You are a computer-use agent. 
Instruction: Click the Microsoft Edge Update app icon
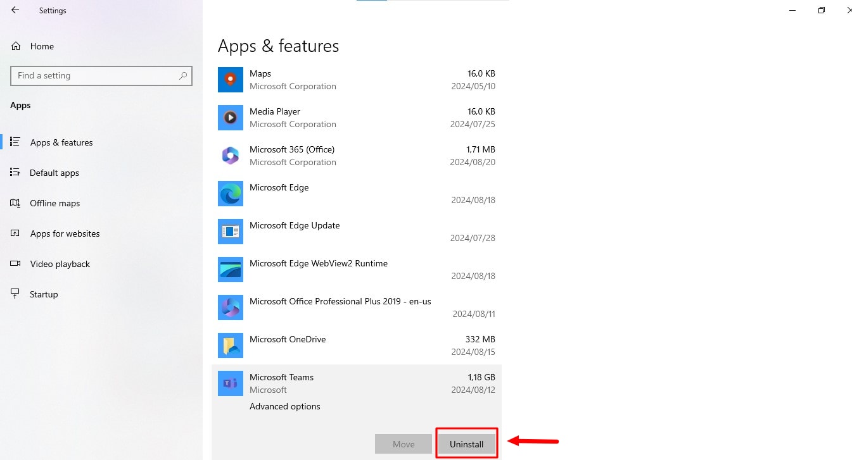(231, 232)
